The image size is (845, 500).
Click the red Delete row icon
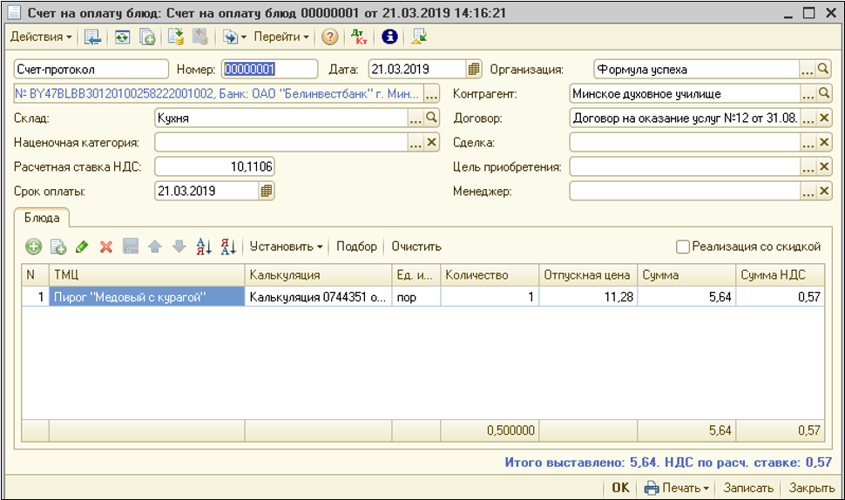(106, 247)
